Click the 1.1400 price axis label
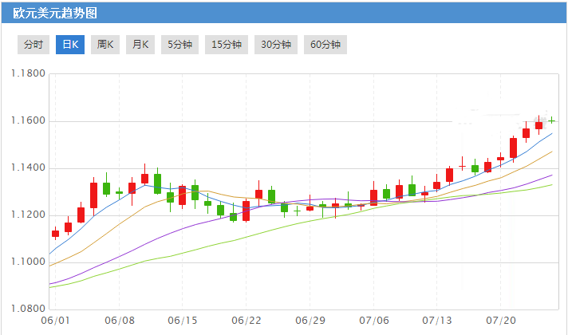Viewport: 568px width, 335px height. (27, 168)
